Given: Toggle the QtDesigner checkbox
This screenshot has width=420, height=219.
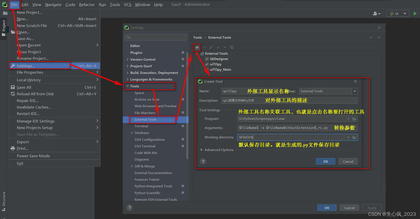Looking at the screenshot, I should click(207, 59).
